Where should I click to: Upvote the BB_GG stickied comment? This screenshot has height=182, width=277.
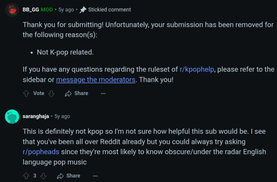tap(26, 93)
